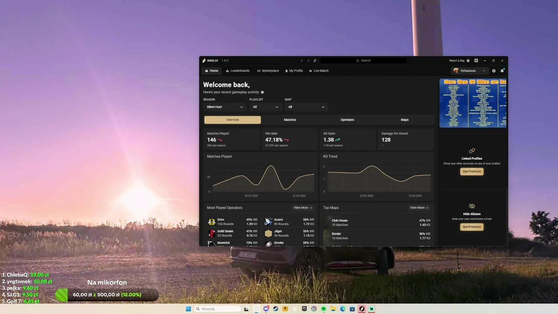Image resolution: width=558 pixels, height=314 pixels.
Task: Expand the fishaaaaaa account menu
Action: 470,71
